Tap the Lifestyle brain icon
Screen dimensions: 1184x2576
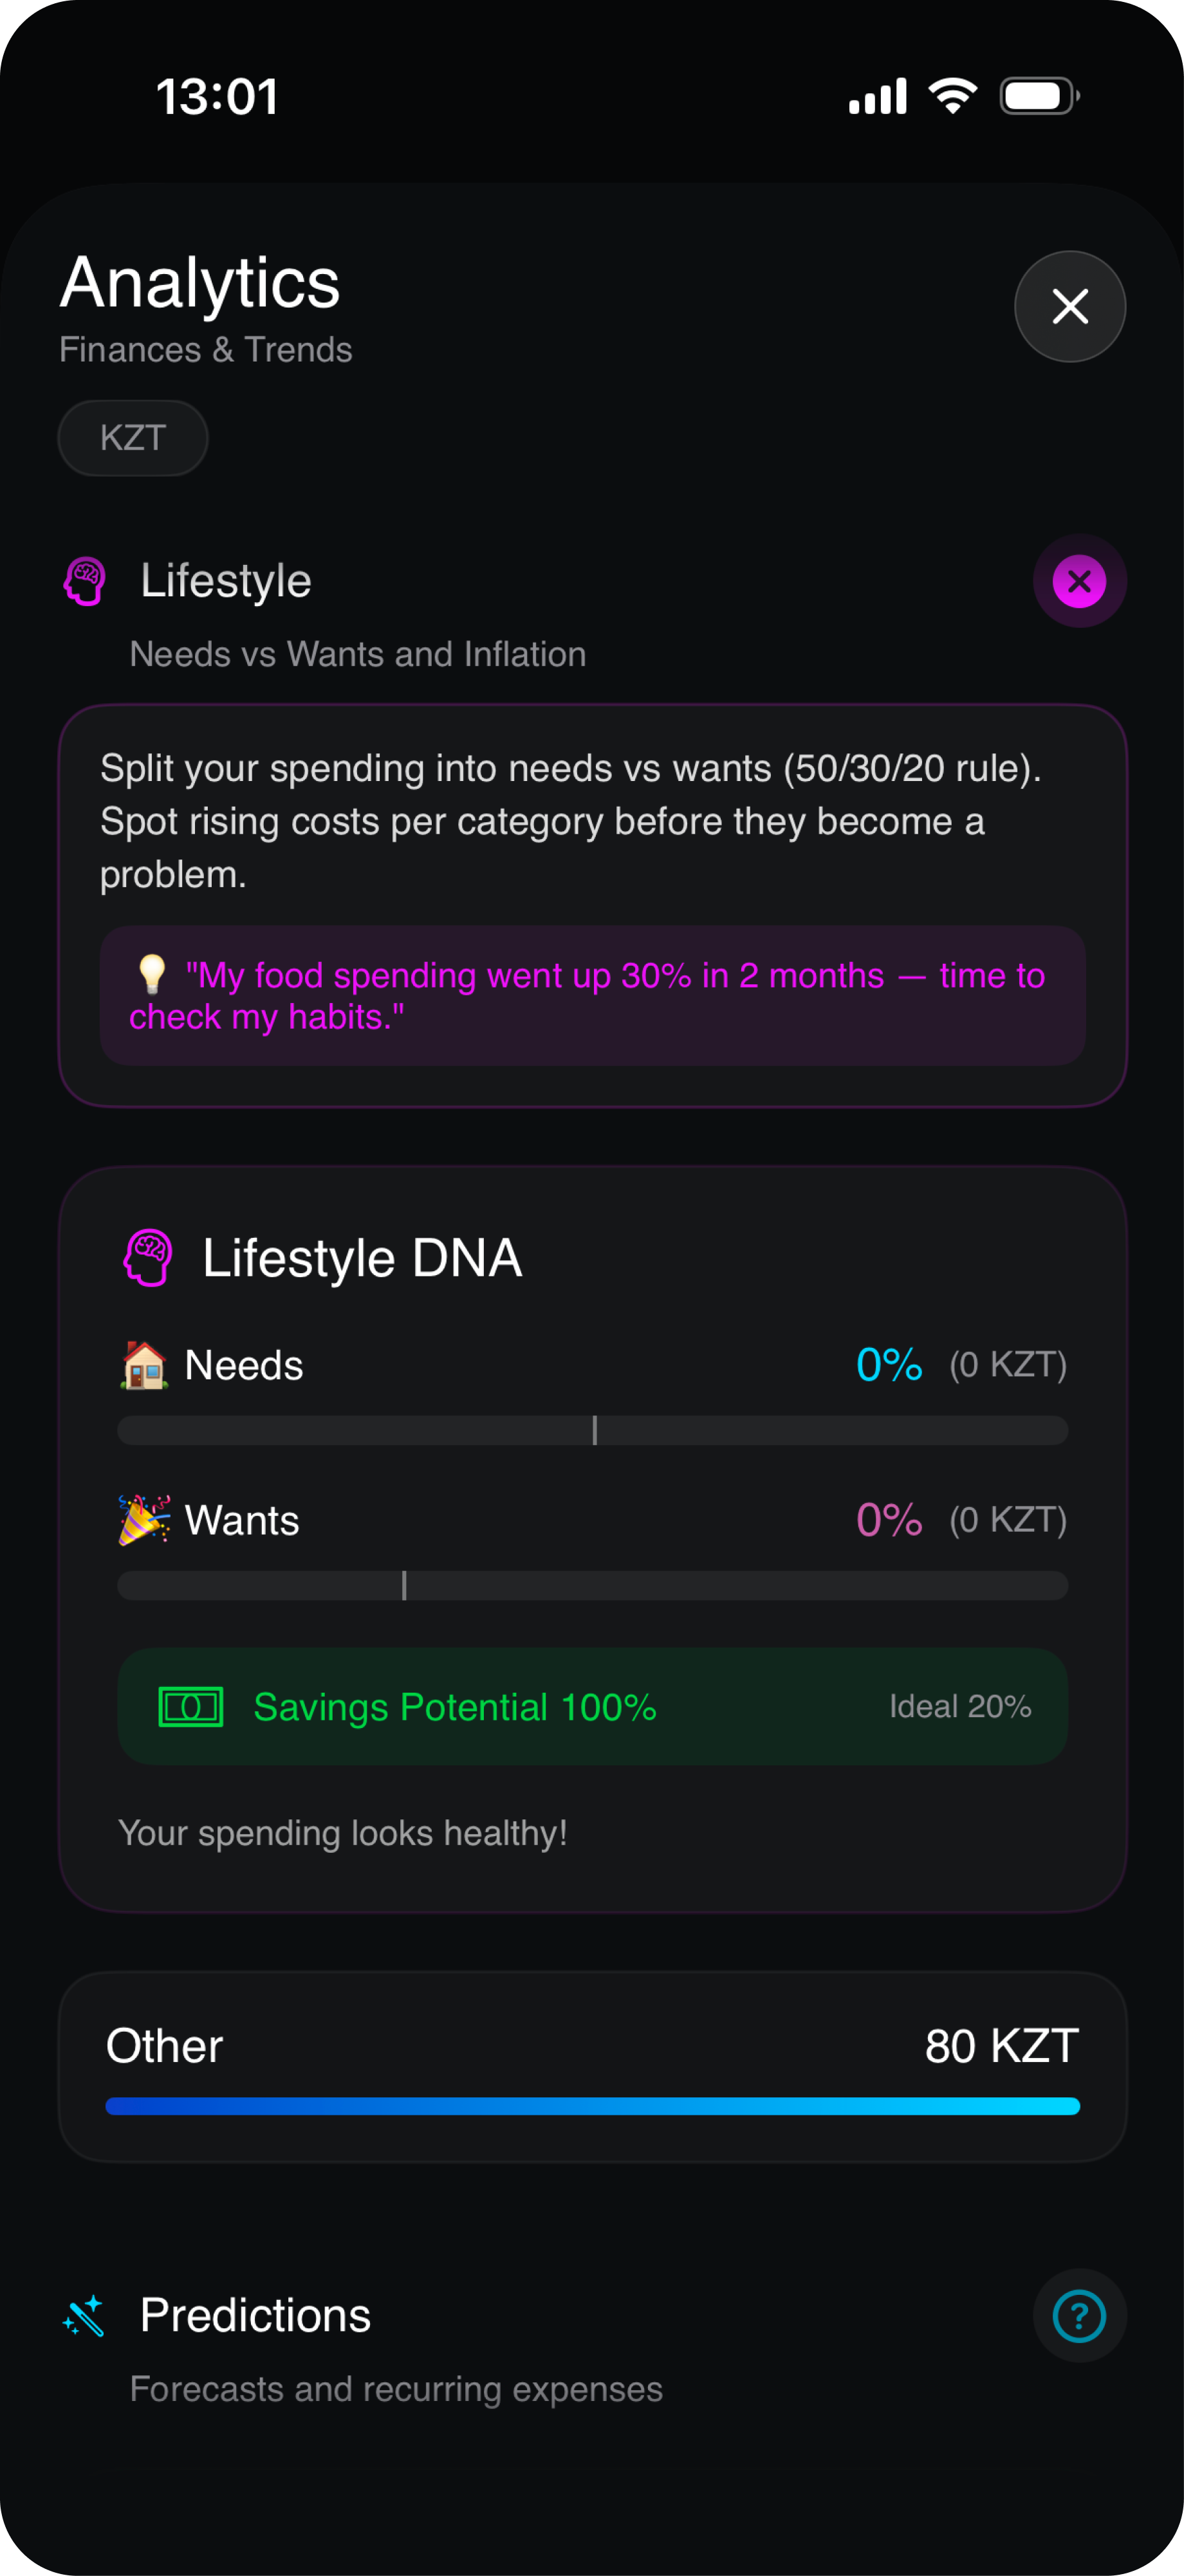tap(85, 581)
